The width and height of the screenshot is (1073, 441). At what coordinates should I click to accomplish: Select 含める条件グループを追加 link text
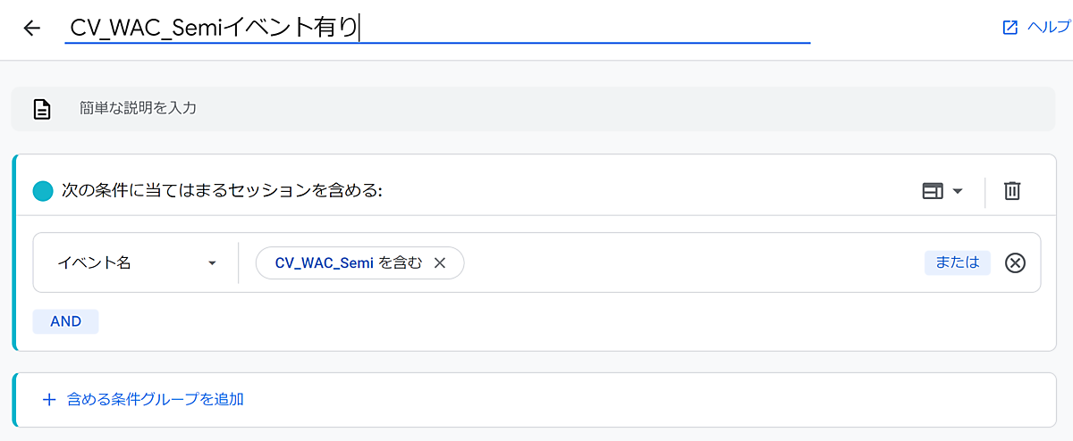(156, 399)
